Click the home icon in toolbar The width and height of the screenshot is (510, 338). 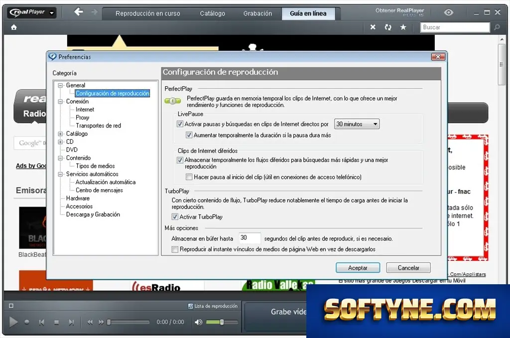point(13,27)
